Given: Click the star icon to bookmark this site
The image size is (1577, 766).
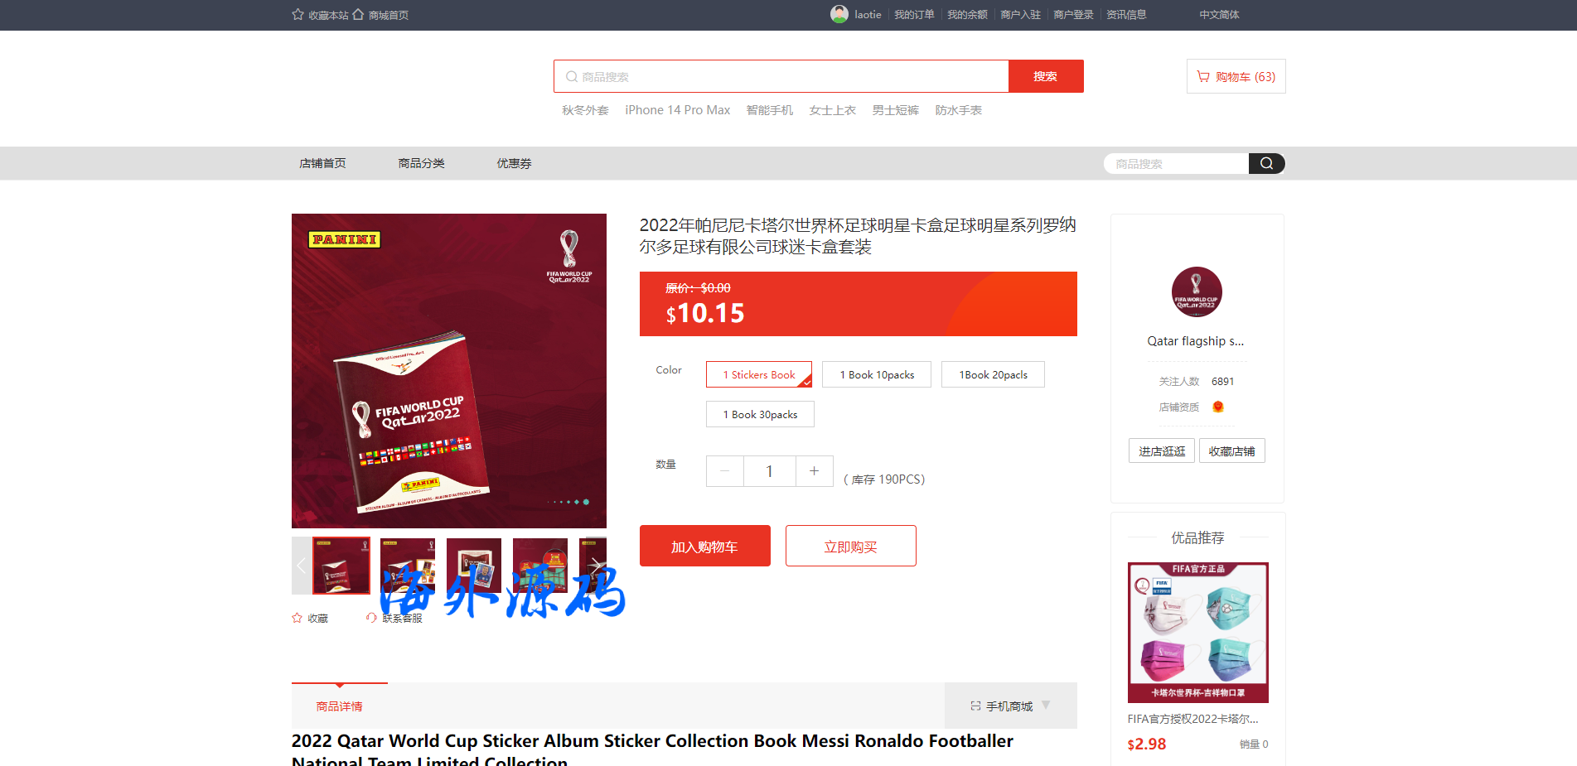Looking at the screenshot, I should [298, 14].
